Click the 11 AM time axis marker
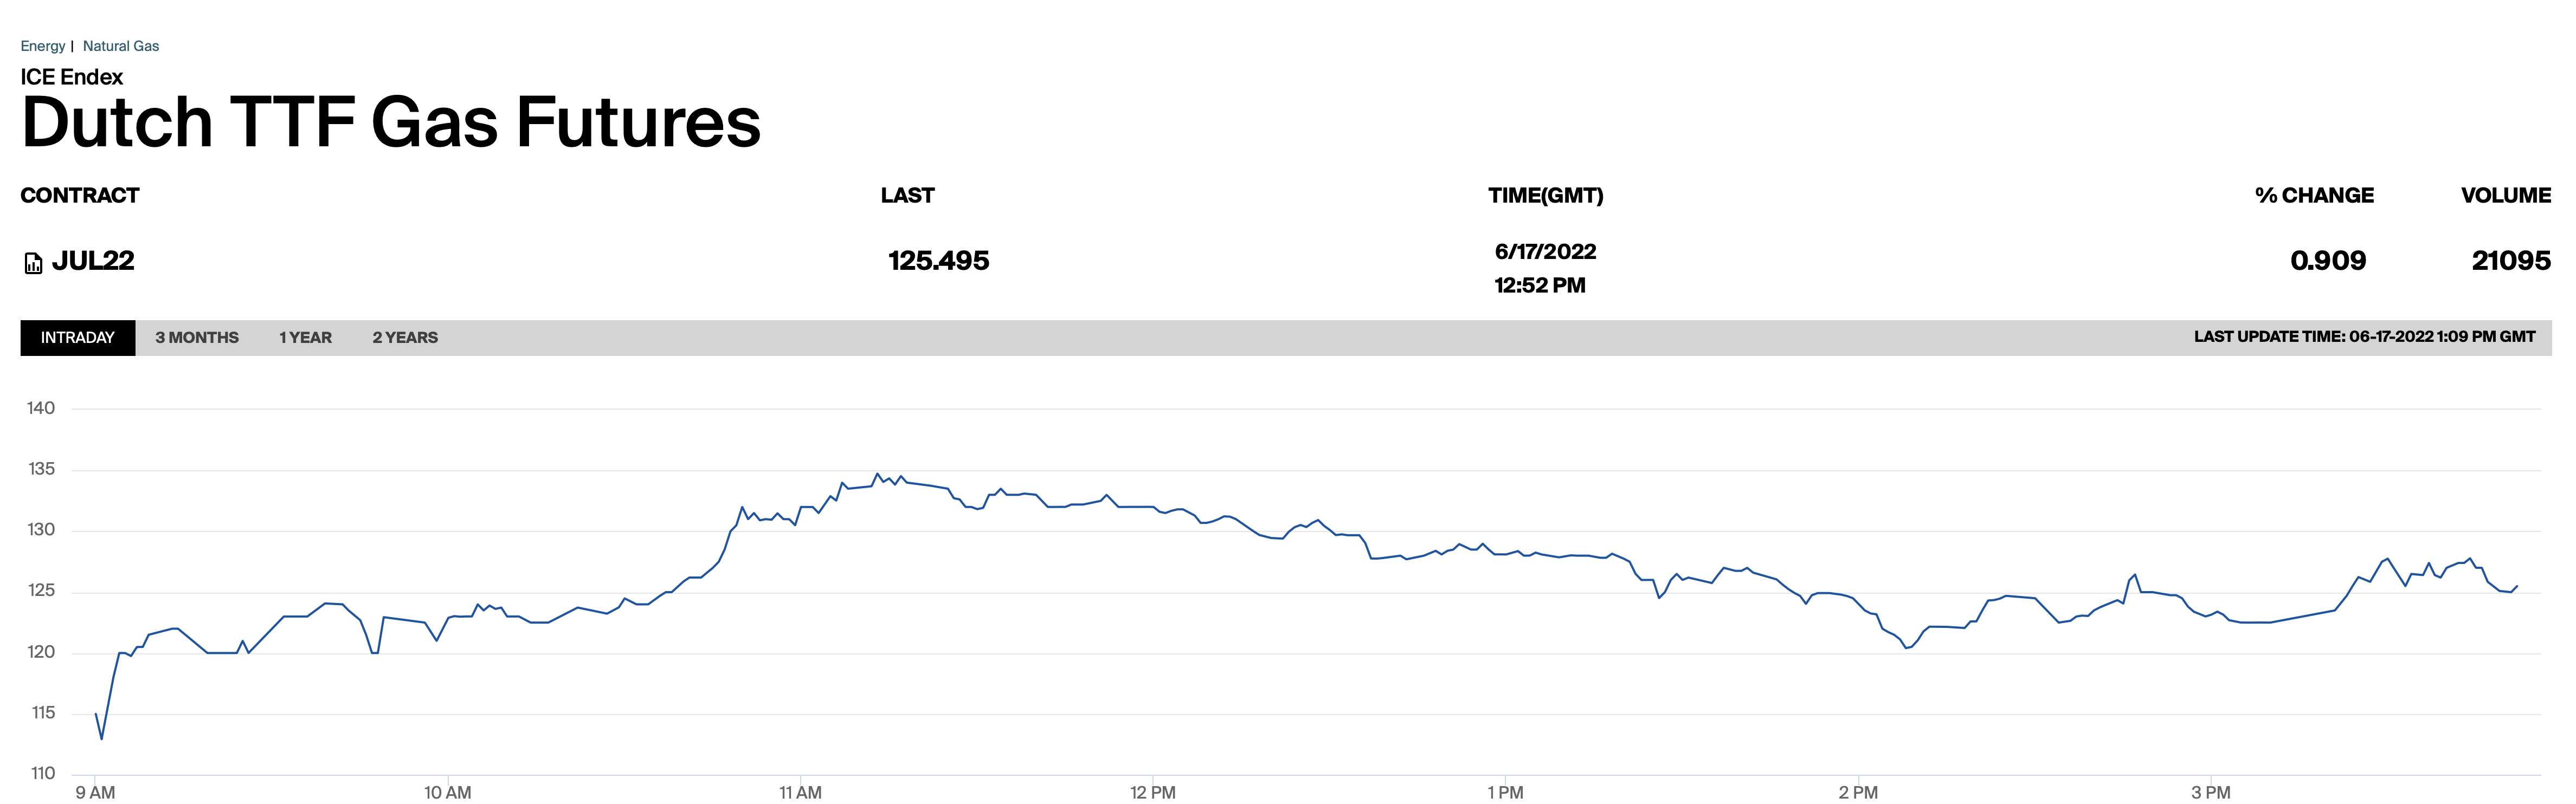The width and height of the screenshot is (2576, 804). (800, 792)
